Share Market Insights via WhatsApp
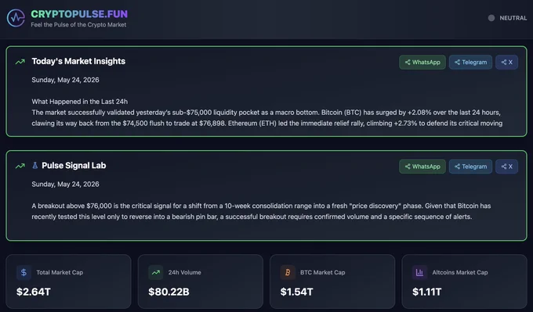The width and height of the screenshot is (533, 312). pyautogui.click(x=422, y=62)
